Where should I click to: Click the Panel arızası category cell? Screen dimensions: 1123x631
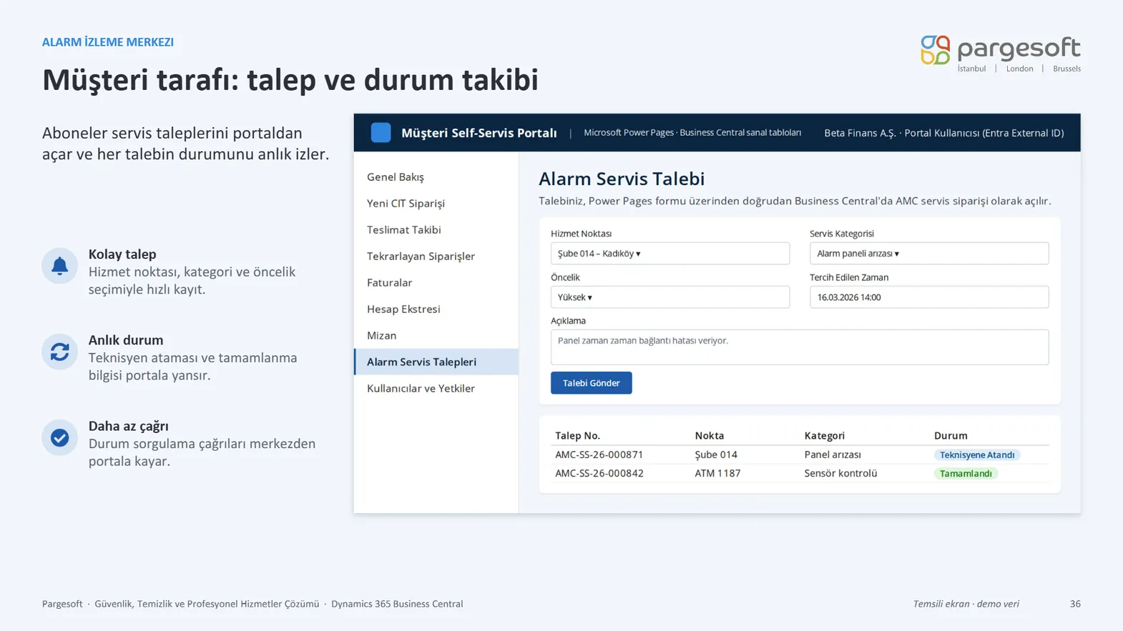click(833, 454)
